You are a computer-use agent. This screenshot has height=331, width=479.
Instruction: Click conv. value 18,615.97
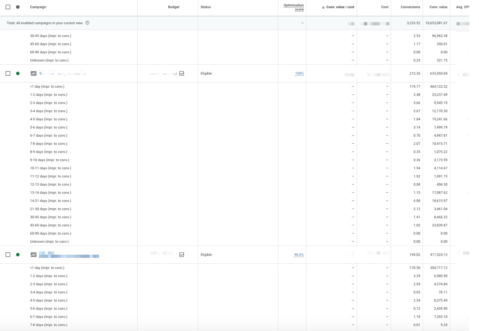click(x=440, y=201)
